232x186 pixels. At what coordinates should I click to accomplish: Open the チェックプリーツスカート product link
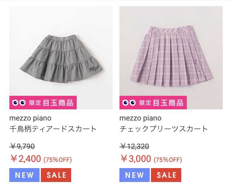(x=164, y=129)
